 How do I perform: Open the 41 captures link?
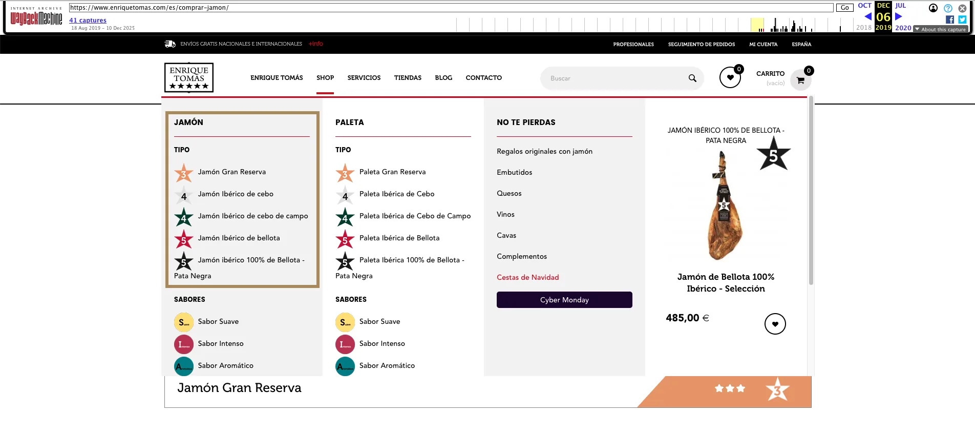click(x=88, y=20)
